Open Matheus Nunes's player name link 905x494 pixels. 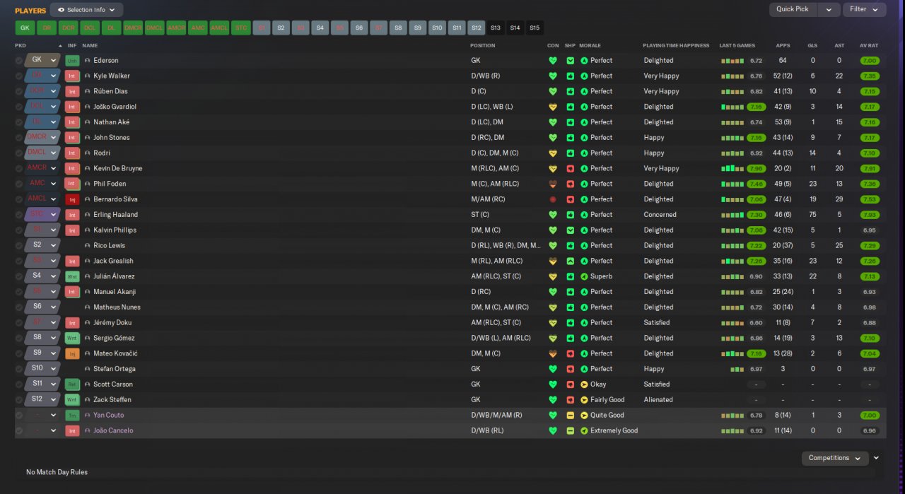pos(117,307)
